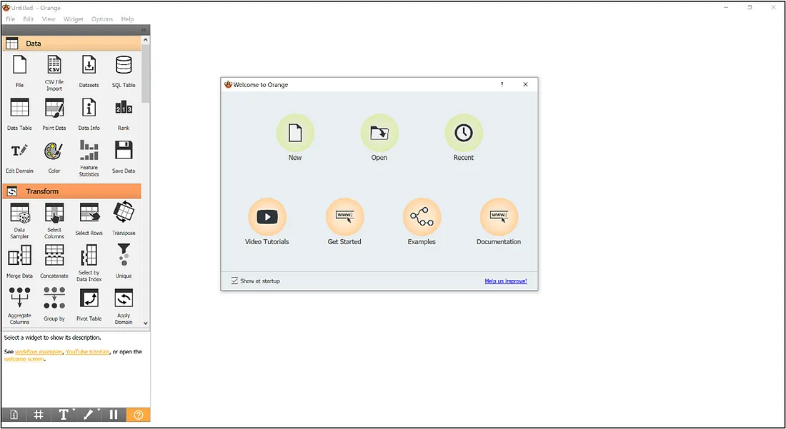Click the workflow info button
The width and height of the screenshot is (786, 429).
pyautogui.click(x=14, y=415)
